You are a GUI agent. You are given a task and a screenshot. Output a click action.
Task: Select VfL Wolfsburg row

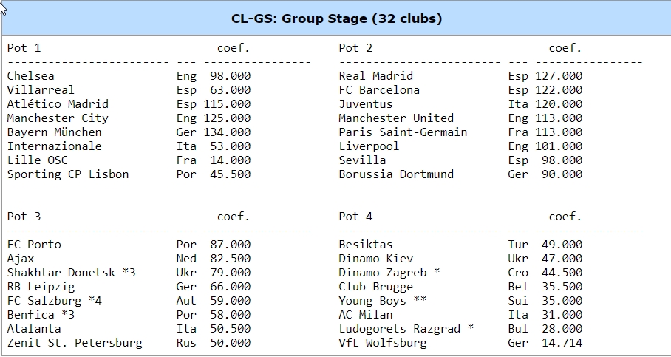pyautogui.click(x=460, y=343)
